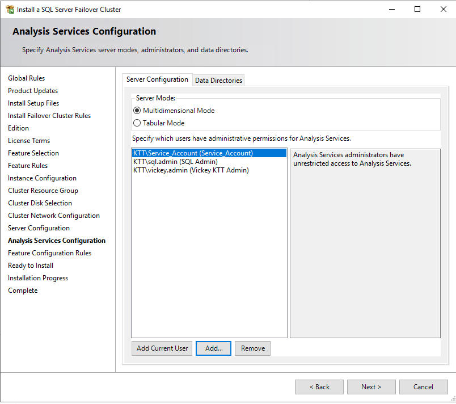Click Feature Selection step in sidebar

[x=33, y=153]
